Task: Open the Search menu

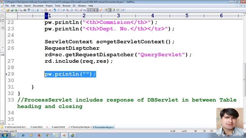Action: [x=27, y=6]
